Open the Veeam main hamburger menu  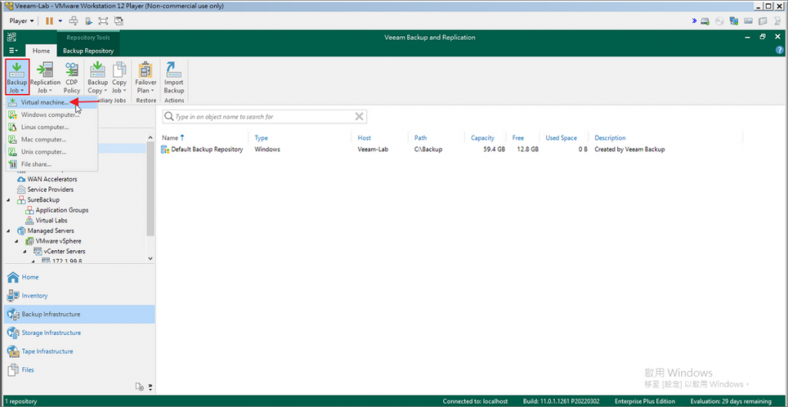(x=14, y=50)
